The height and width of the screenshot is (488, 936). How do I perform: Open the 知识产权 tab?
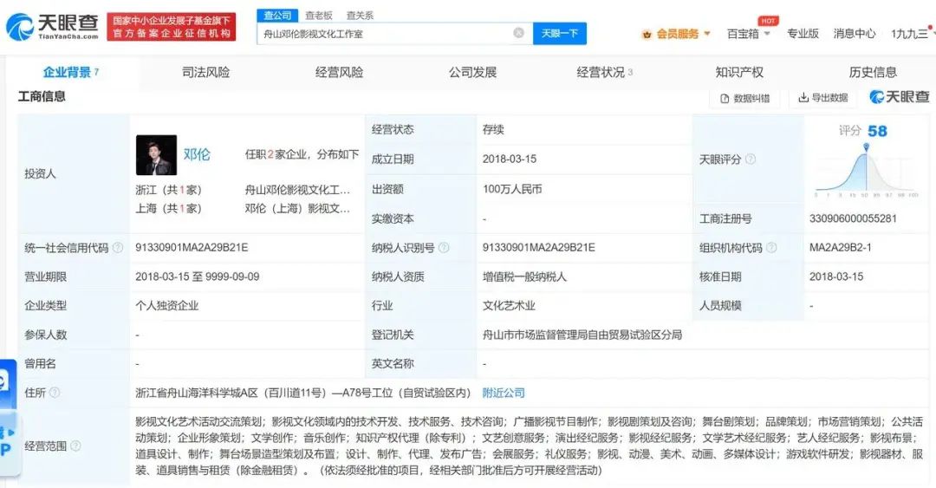[739, 72]
